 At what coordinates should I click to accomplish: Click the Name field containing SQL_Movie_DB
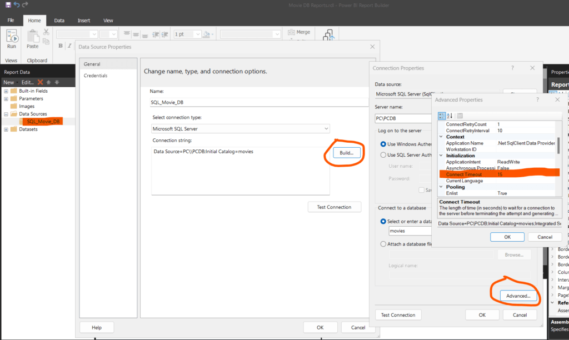[259, 102]
